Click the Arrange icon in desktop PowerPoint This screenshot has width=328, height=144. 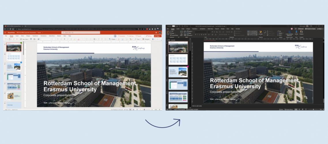[x=261, y=32]
